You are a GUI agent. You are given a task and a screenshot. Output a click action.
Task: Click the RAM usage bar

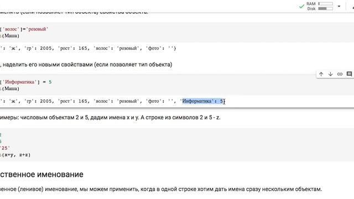[x=325, y=4]
